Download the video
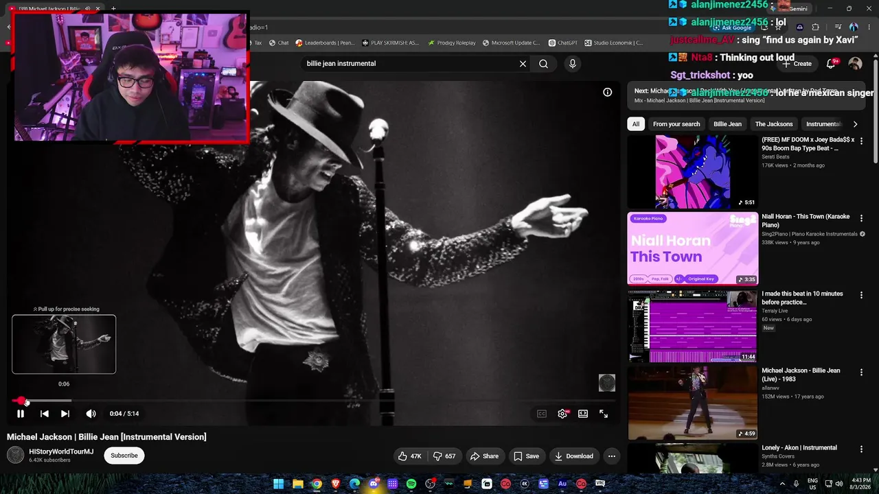Screen dimensions: 879x494 click(574, 456)
